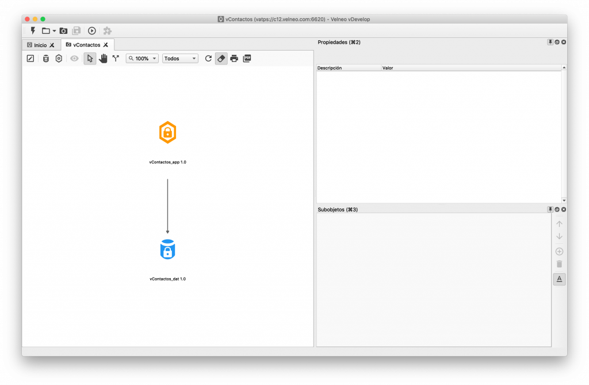Viewport: 589px width, 385px height.
Task: Click the macOS green zoom button
Action: coord(43,19)
